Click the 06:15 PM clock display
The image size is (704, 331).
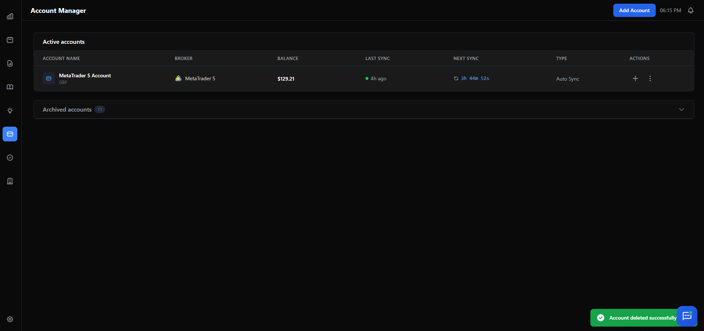tap(670, 10)
